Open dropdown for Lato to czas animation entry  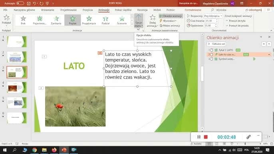pyautogui.click(x=269, y=55)
